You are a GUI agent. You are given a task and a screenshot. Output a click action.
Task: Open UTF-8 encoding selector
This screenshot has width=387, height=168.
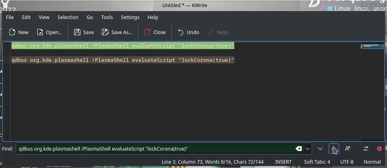347,162
